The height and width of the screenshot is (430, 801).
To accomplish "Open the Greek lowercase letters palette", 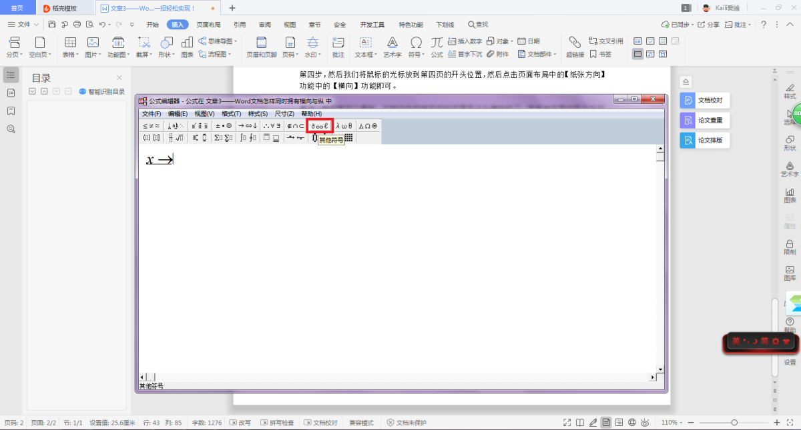I will [344, 125].
